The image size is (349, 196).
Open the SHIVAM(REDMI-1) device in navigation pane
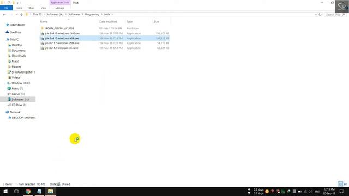point(23,72)
